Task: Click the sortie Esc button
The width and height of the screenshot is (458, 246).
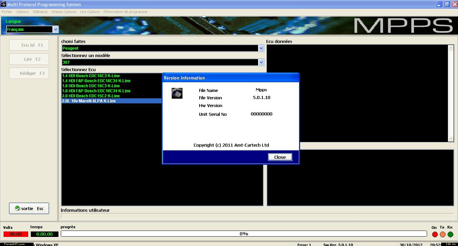Action: [29, 208]
